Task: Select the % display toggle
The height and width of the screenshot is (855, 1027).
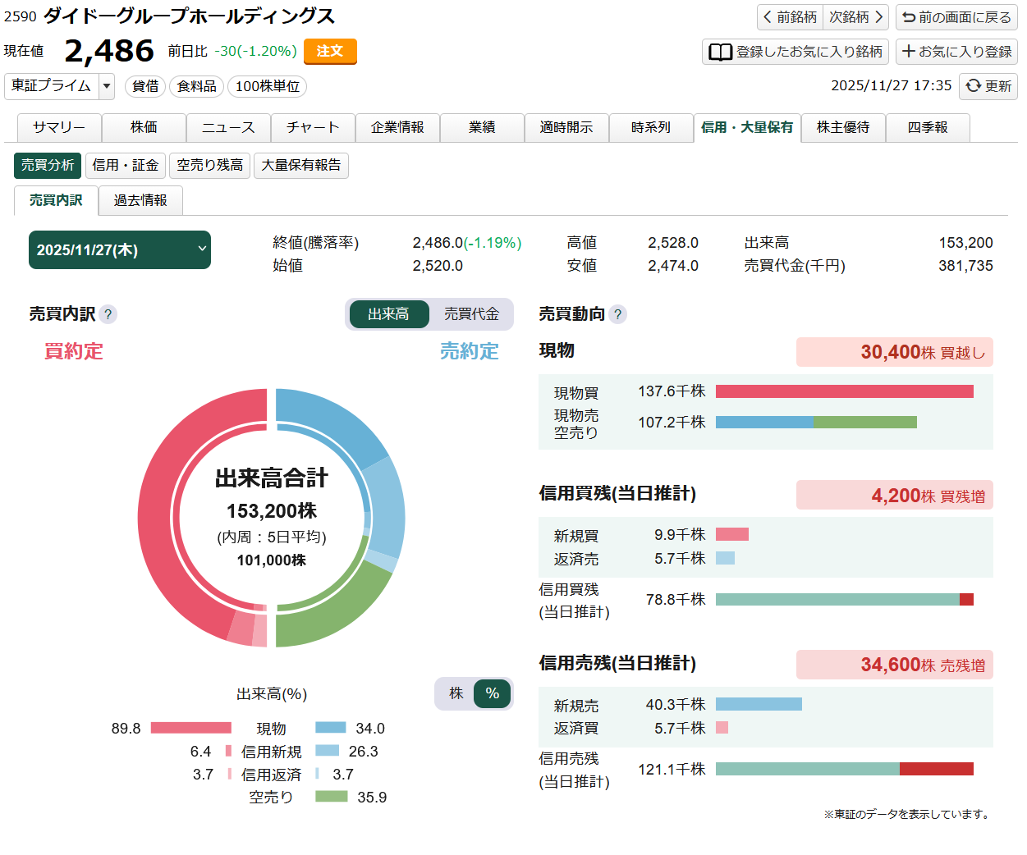Action: (x=492, y=693)
